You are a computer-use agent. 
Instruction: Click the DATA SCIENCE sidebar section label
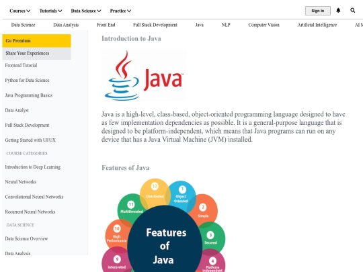(20, 225)
